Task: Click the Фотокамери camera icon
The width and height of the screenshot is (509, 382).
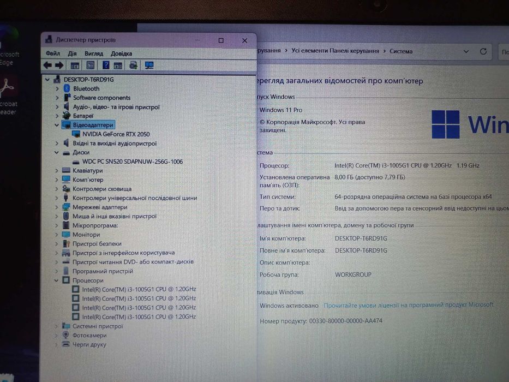Action: (66, 335)
